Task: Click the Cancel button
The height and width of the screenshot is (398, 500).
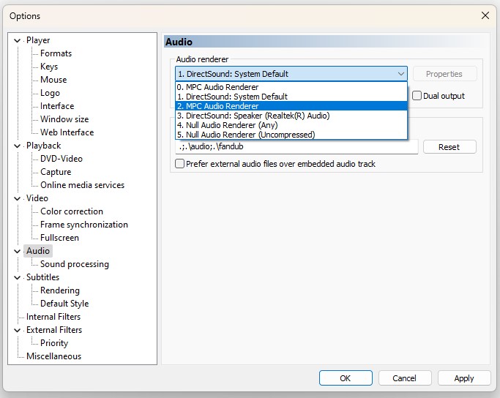Action: click(x=405, y=378)
